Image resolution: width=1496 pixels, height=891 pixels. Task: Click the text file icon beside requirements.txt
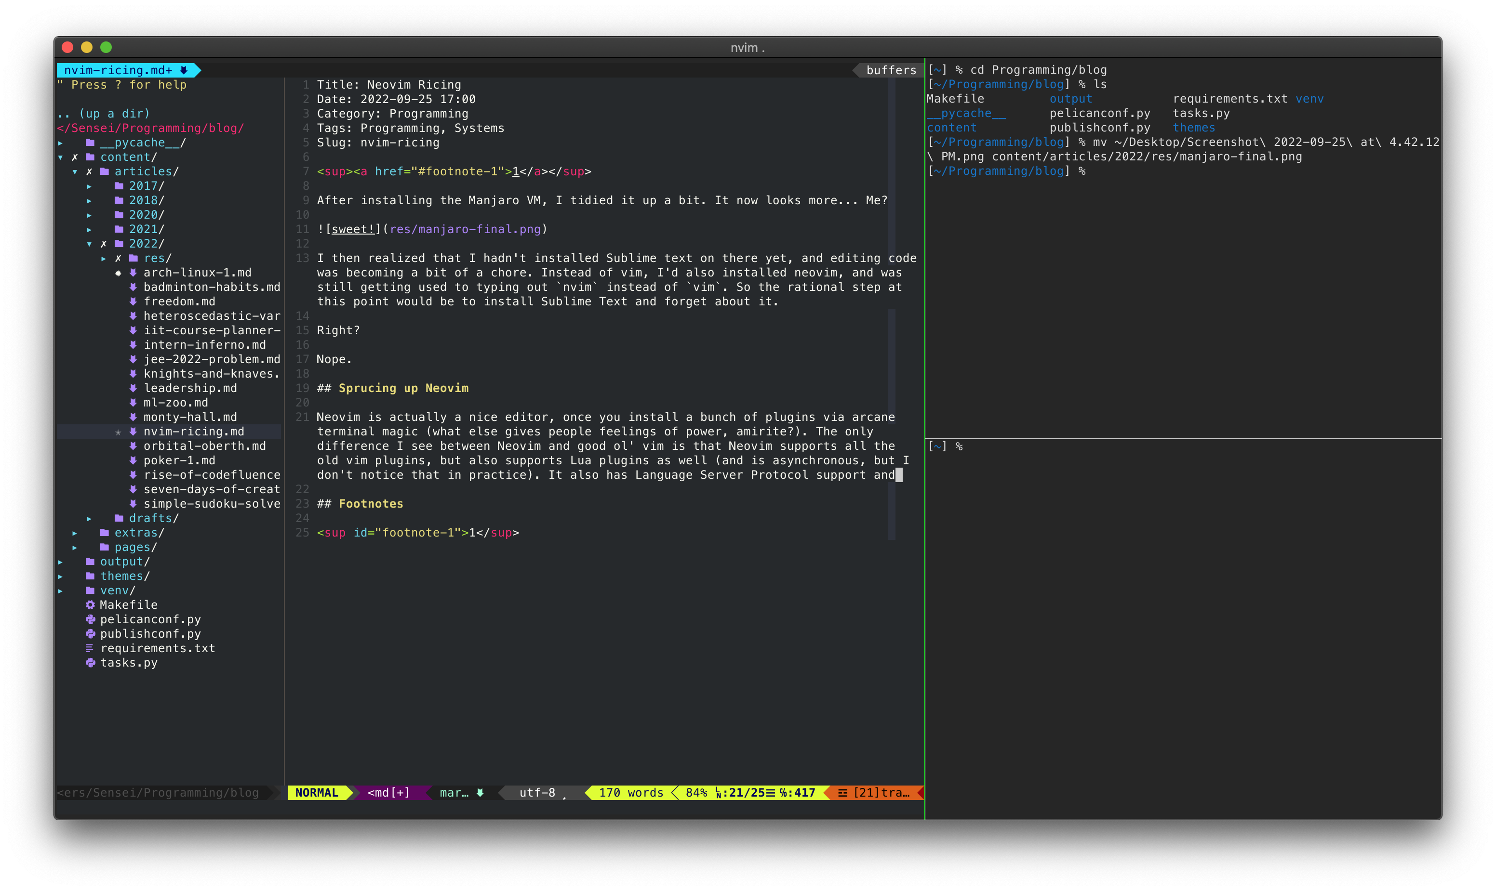[x=90, y=648]
